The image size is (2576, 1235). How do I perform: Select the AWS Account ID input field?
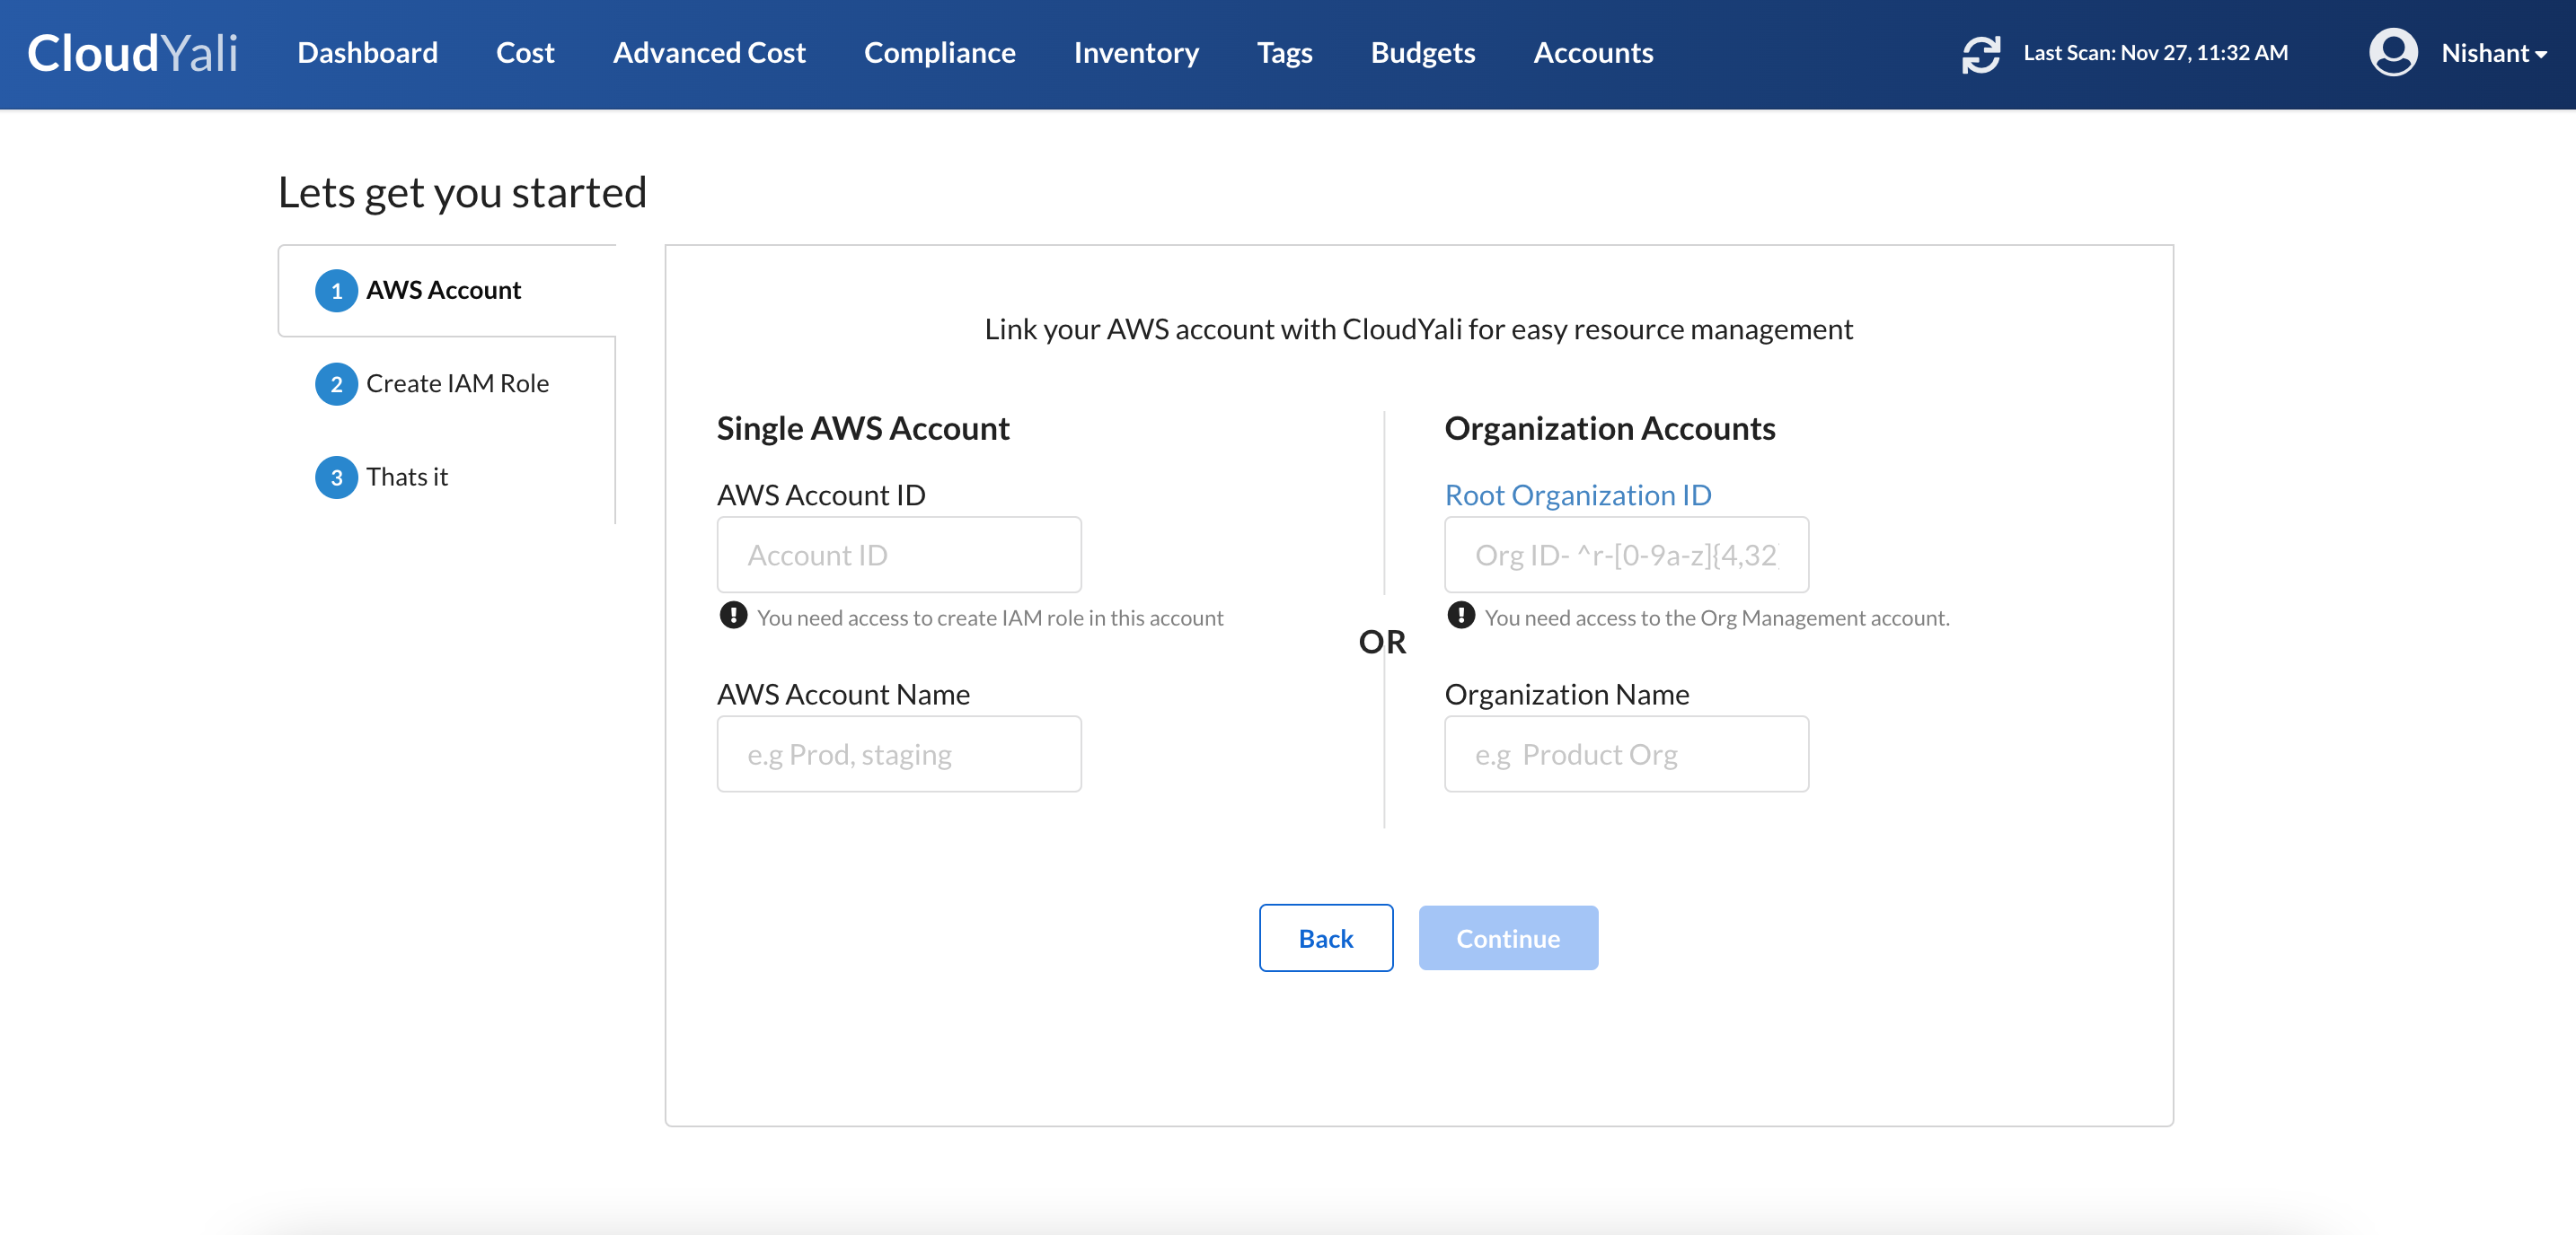point(900,554)
